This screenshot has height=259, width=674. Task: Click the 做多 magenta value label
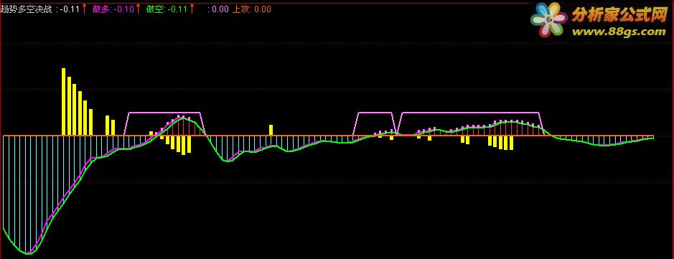[x=113, y=9]
